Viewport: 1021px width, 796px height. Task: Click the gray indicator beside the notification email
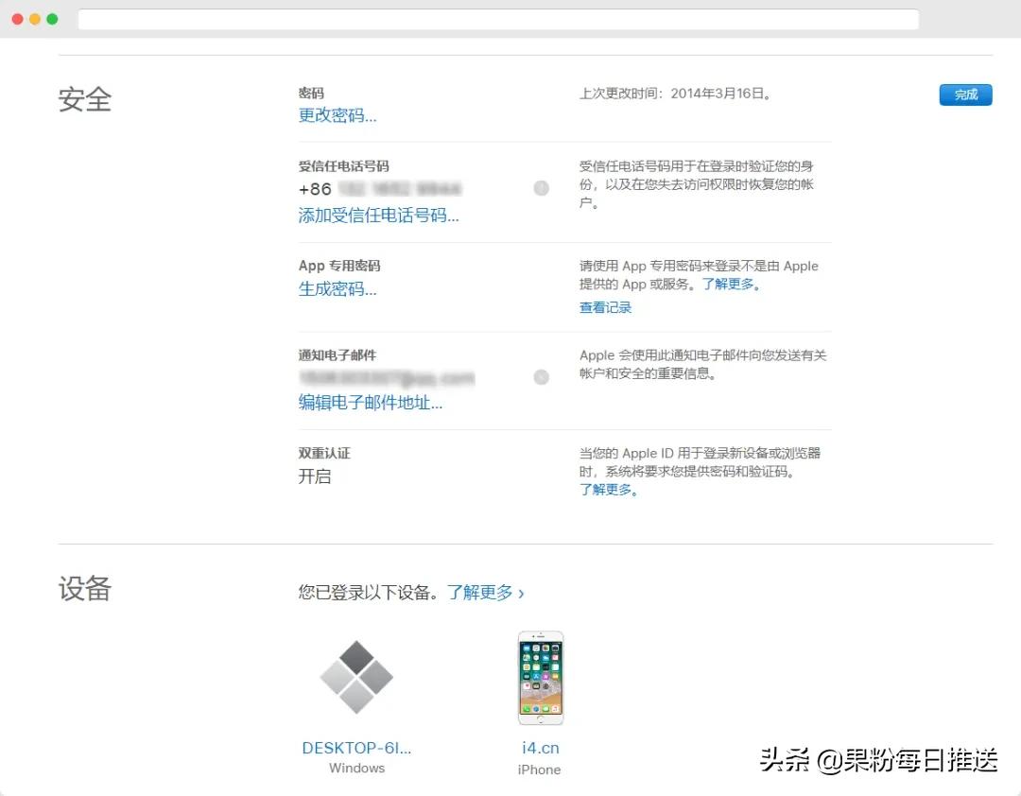pyautogui.click(x=541, y=377)
